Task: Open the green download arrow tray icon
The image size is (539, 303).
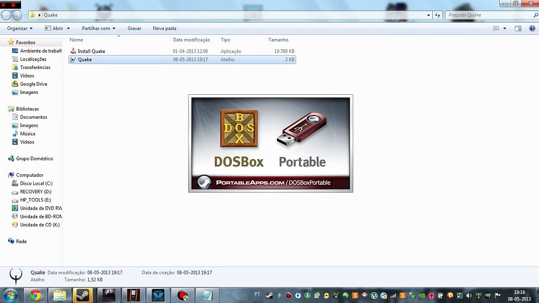Action: 307,295
